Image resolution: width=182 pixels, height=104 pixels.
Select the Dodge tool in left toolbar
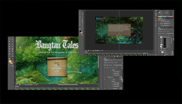(x=13, y=51)
